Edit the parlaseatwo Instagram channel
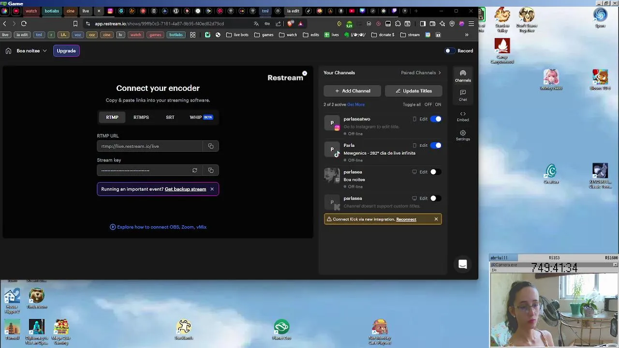This screenshot has width=619, height=348. tap(423, 119)
